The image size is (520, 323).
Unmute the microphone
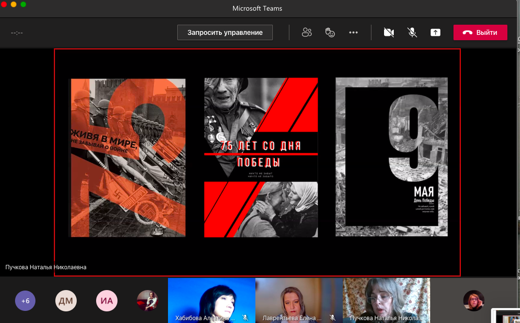(412, 32)
